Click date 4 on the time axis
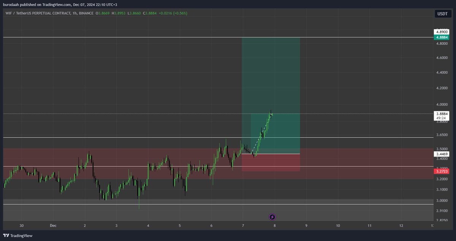 point(148,225)
